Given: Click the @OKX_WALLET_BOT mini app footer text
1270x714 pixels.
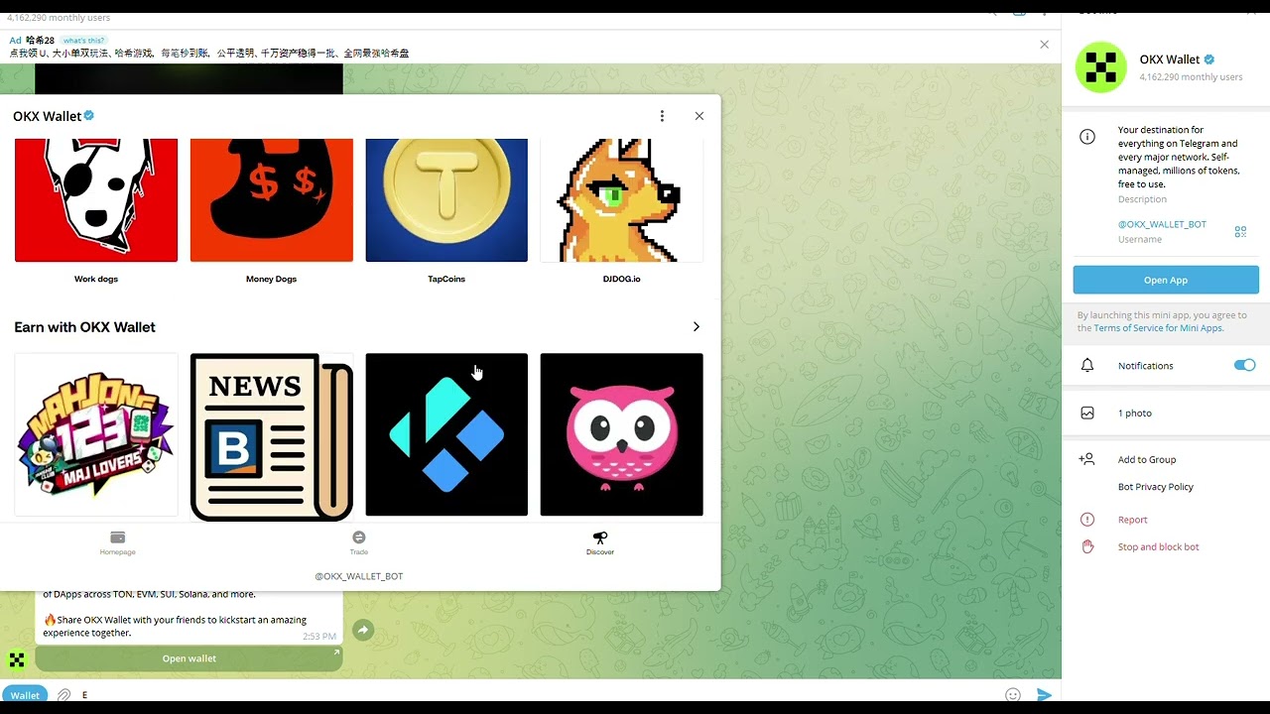Looking at the screenshot, I should (x=359, y=576).
